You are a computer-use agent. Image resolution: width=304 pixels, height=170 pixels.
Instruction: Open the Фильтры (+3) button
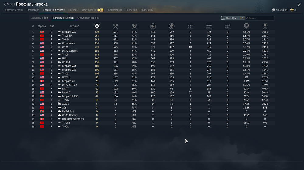coord(233,18)
